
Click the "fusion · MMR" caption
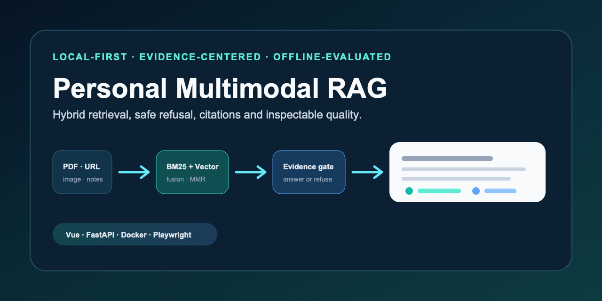tap(186, 179)
